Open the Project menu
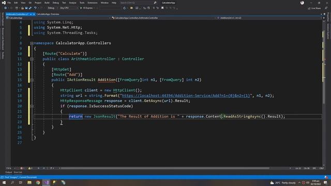Viewport: 331px width, 186px height. 38,3
